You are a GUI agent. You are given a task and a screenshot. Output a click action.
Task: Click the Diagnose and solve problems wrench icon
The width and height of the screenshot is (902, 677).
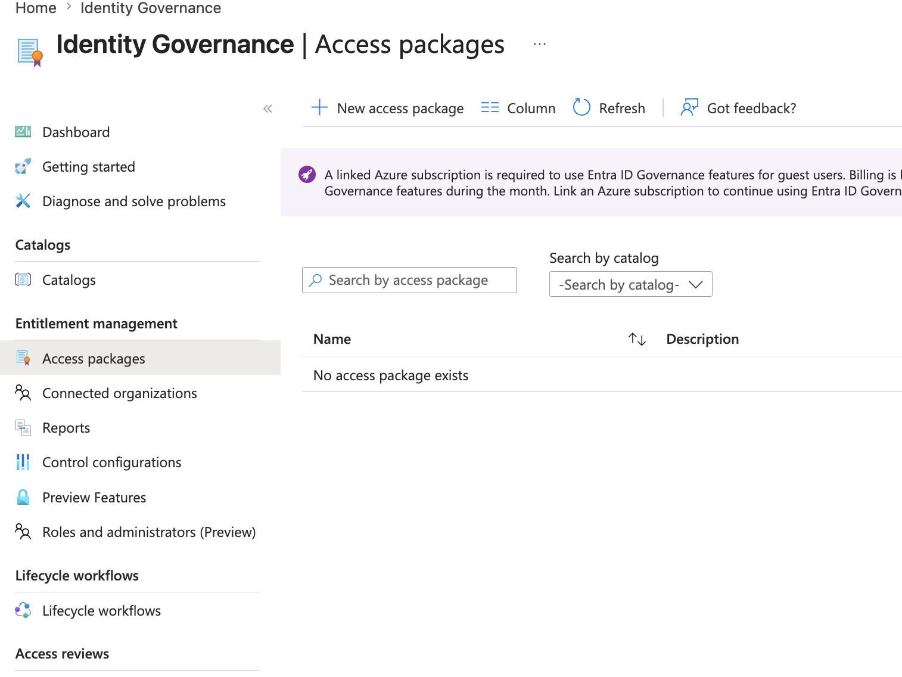pos(23,201)
